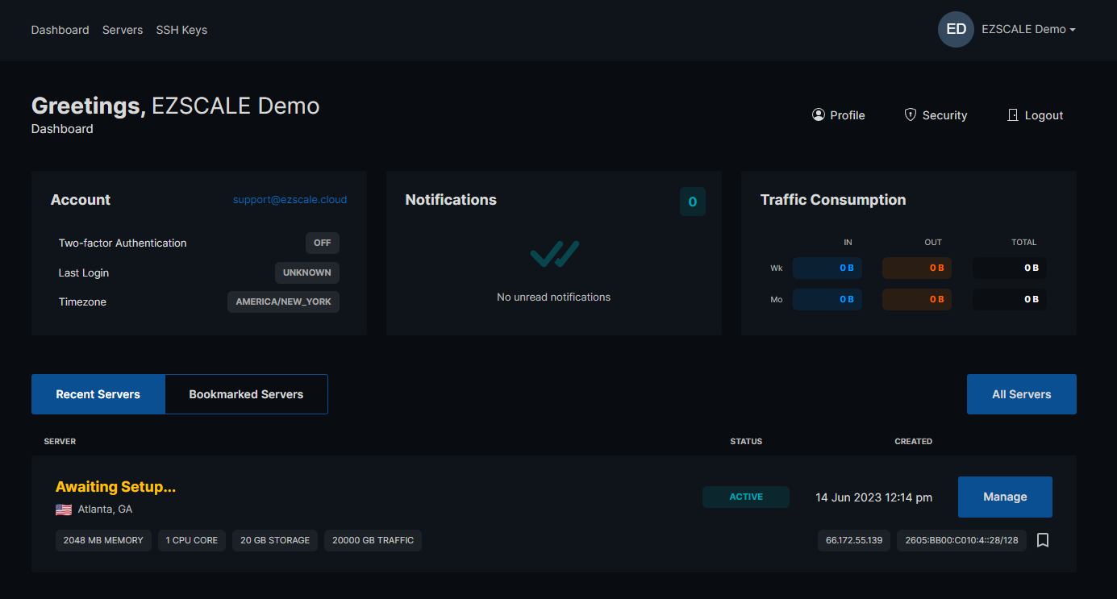Click the CREATED column header
The width and height of the screenshot is (1117, 599).
914,442
